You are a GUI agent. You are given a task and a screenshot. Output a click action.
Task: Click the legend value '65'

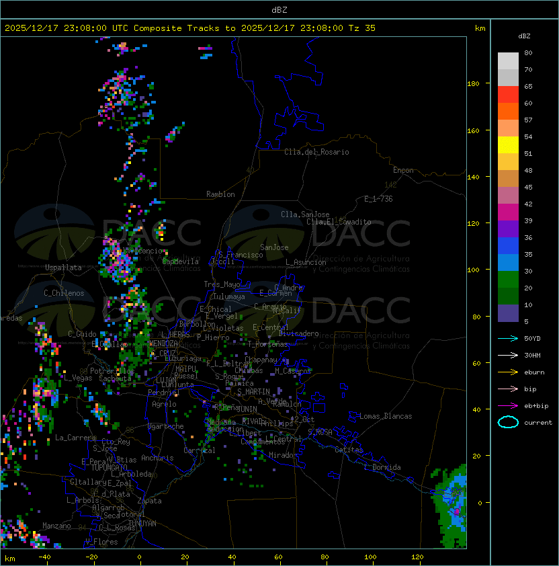[x=528, y=86]
